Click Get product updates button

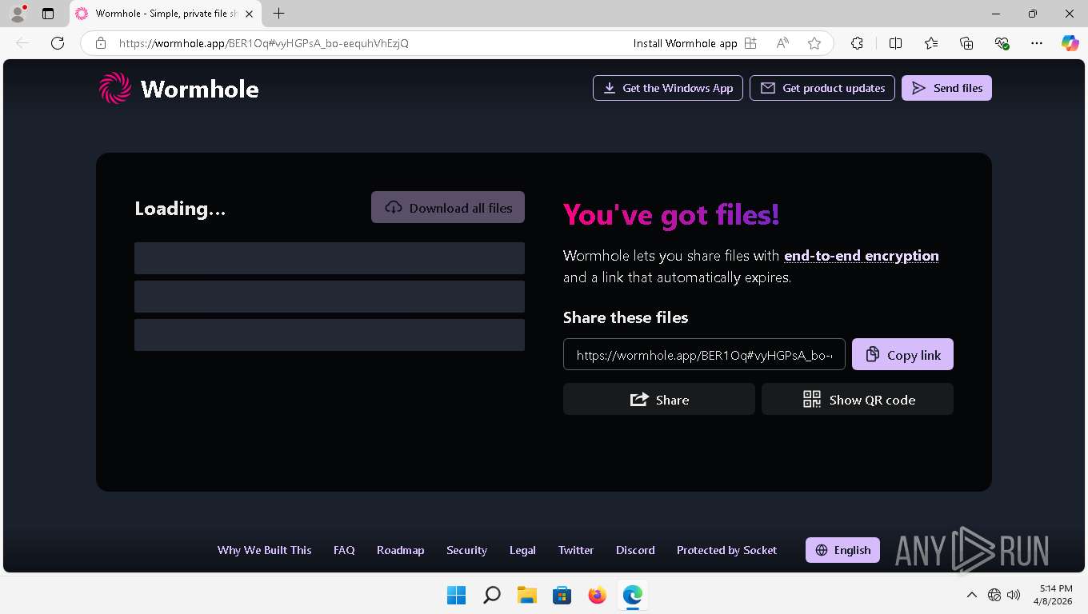point(822,88)
